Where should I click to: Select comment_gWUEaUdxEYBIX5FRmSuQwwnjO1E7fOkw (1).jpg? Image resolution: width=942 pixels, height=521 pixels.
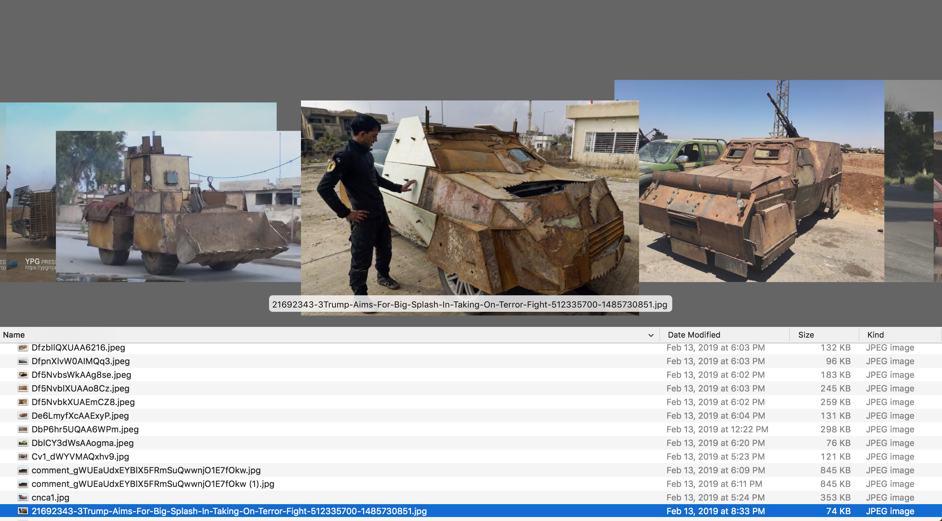tap(152, 484)
